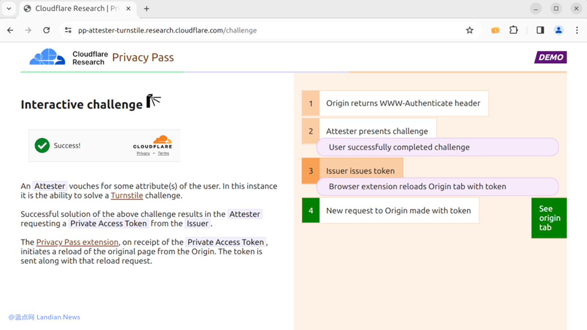Screen dimensions: 587x330
Task: View site information icon in address bar
Action: pyautogui.click(x=68, y=30)
